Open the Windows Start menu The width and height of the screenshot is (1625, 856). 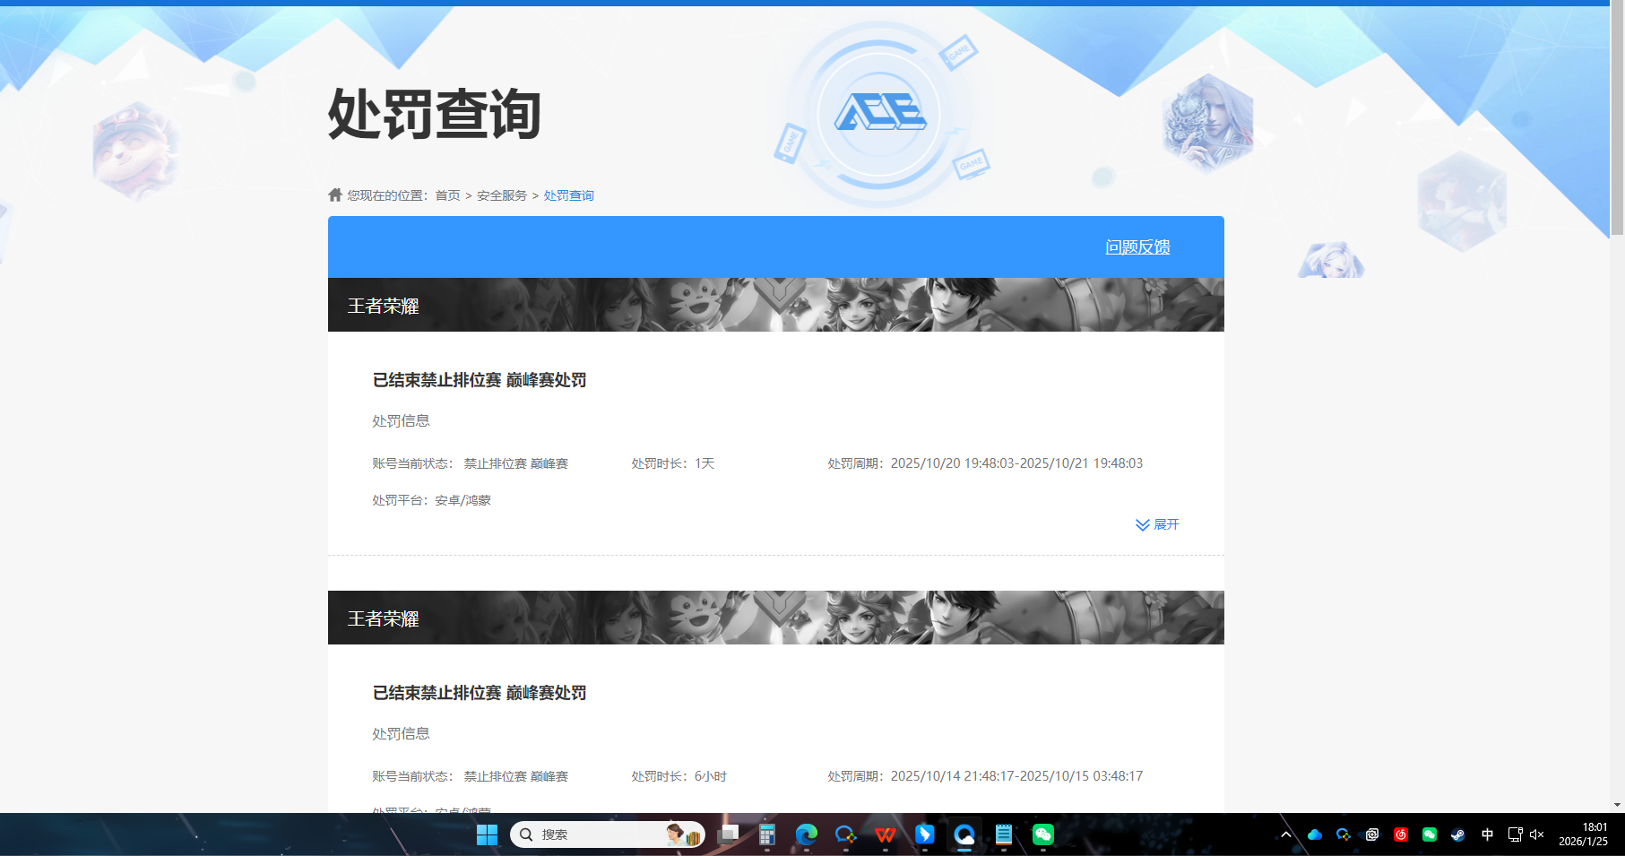pyautogui.click(x=487, y=834)
